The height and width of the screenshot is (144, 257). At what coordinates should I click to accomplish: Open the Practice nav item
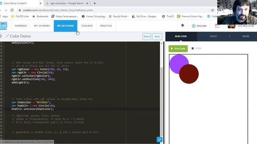tap(106, 26)
